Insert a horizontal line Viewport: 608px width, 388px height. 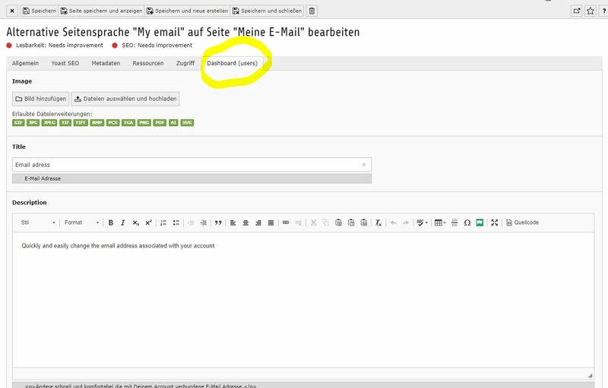pos(454,222)
